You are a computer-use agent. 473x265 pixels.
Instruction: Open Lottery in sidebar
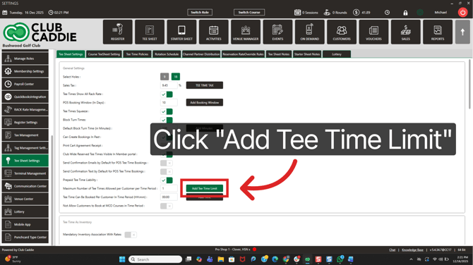click(25, 211)
